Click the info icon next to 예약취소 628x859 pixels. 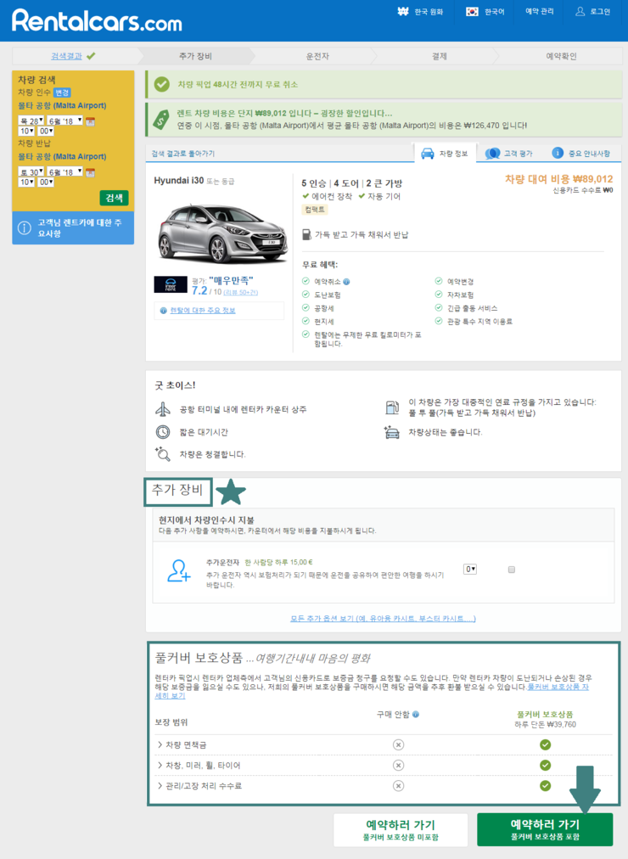(346, 282)
